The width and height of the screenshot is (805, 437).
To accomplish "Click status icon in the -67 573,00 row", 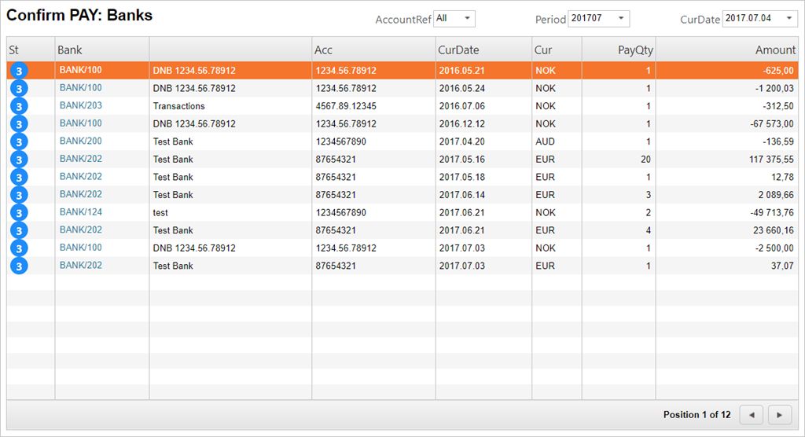I will click(20, 124).
